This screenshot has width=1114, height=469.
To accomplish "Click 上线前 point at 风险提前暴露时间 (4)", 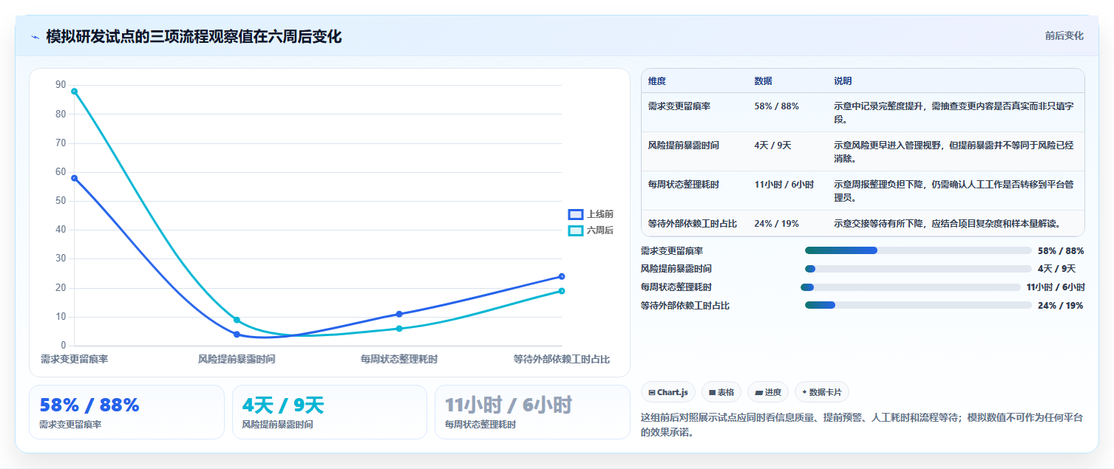I will (x=237, y=335).
